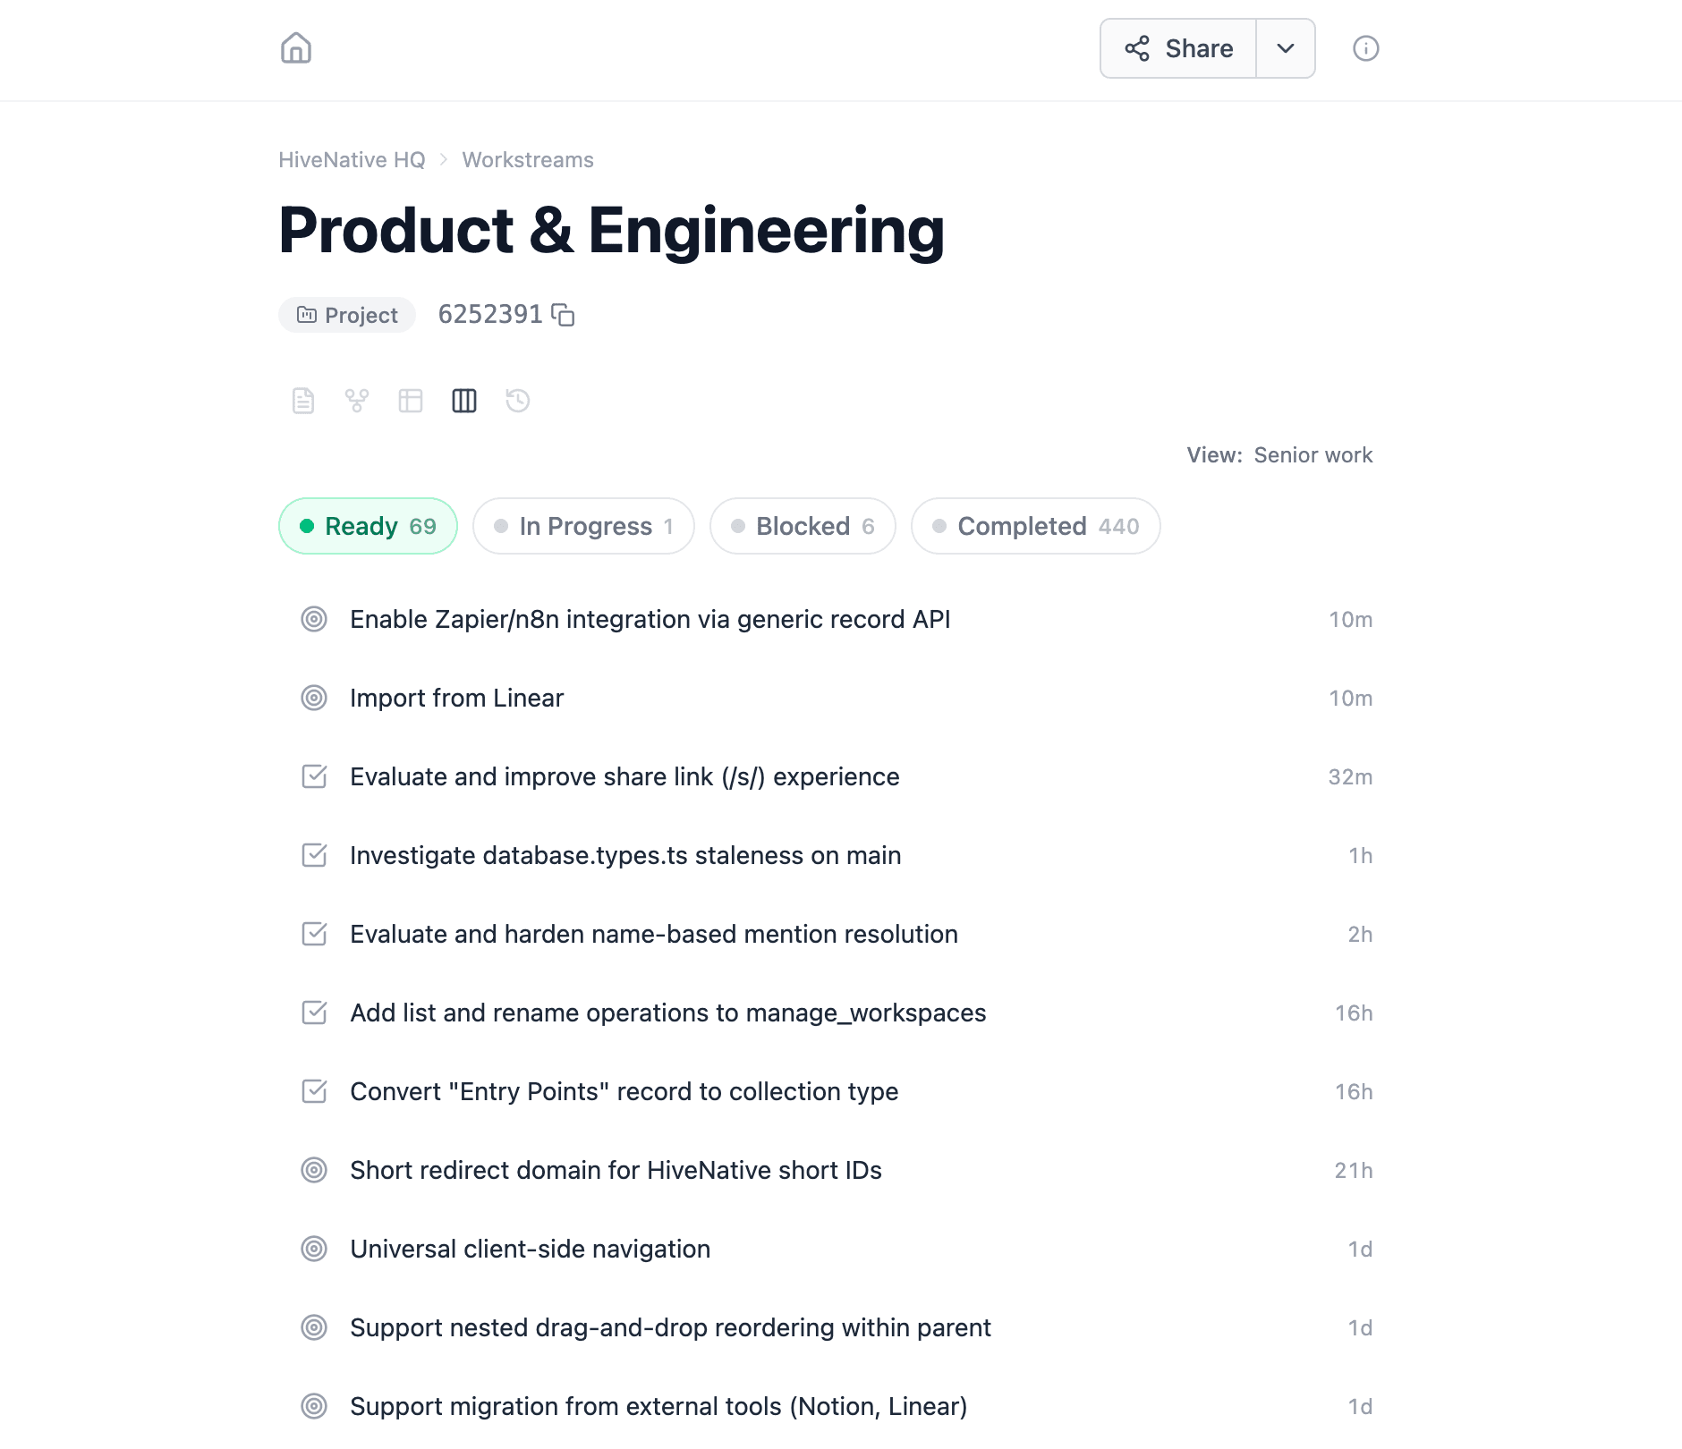Open the info icon top right
1682x1449 pixels.
1364,47
